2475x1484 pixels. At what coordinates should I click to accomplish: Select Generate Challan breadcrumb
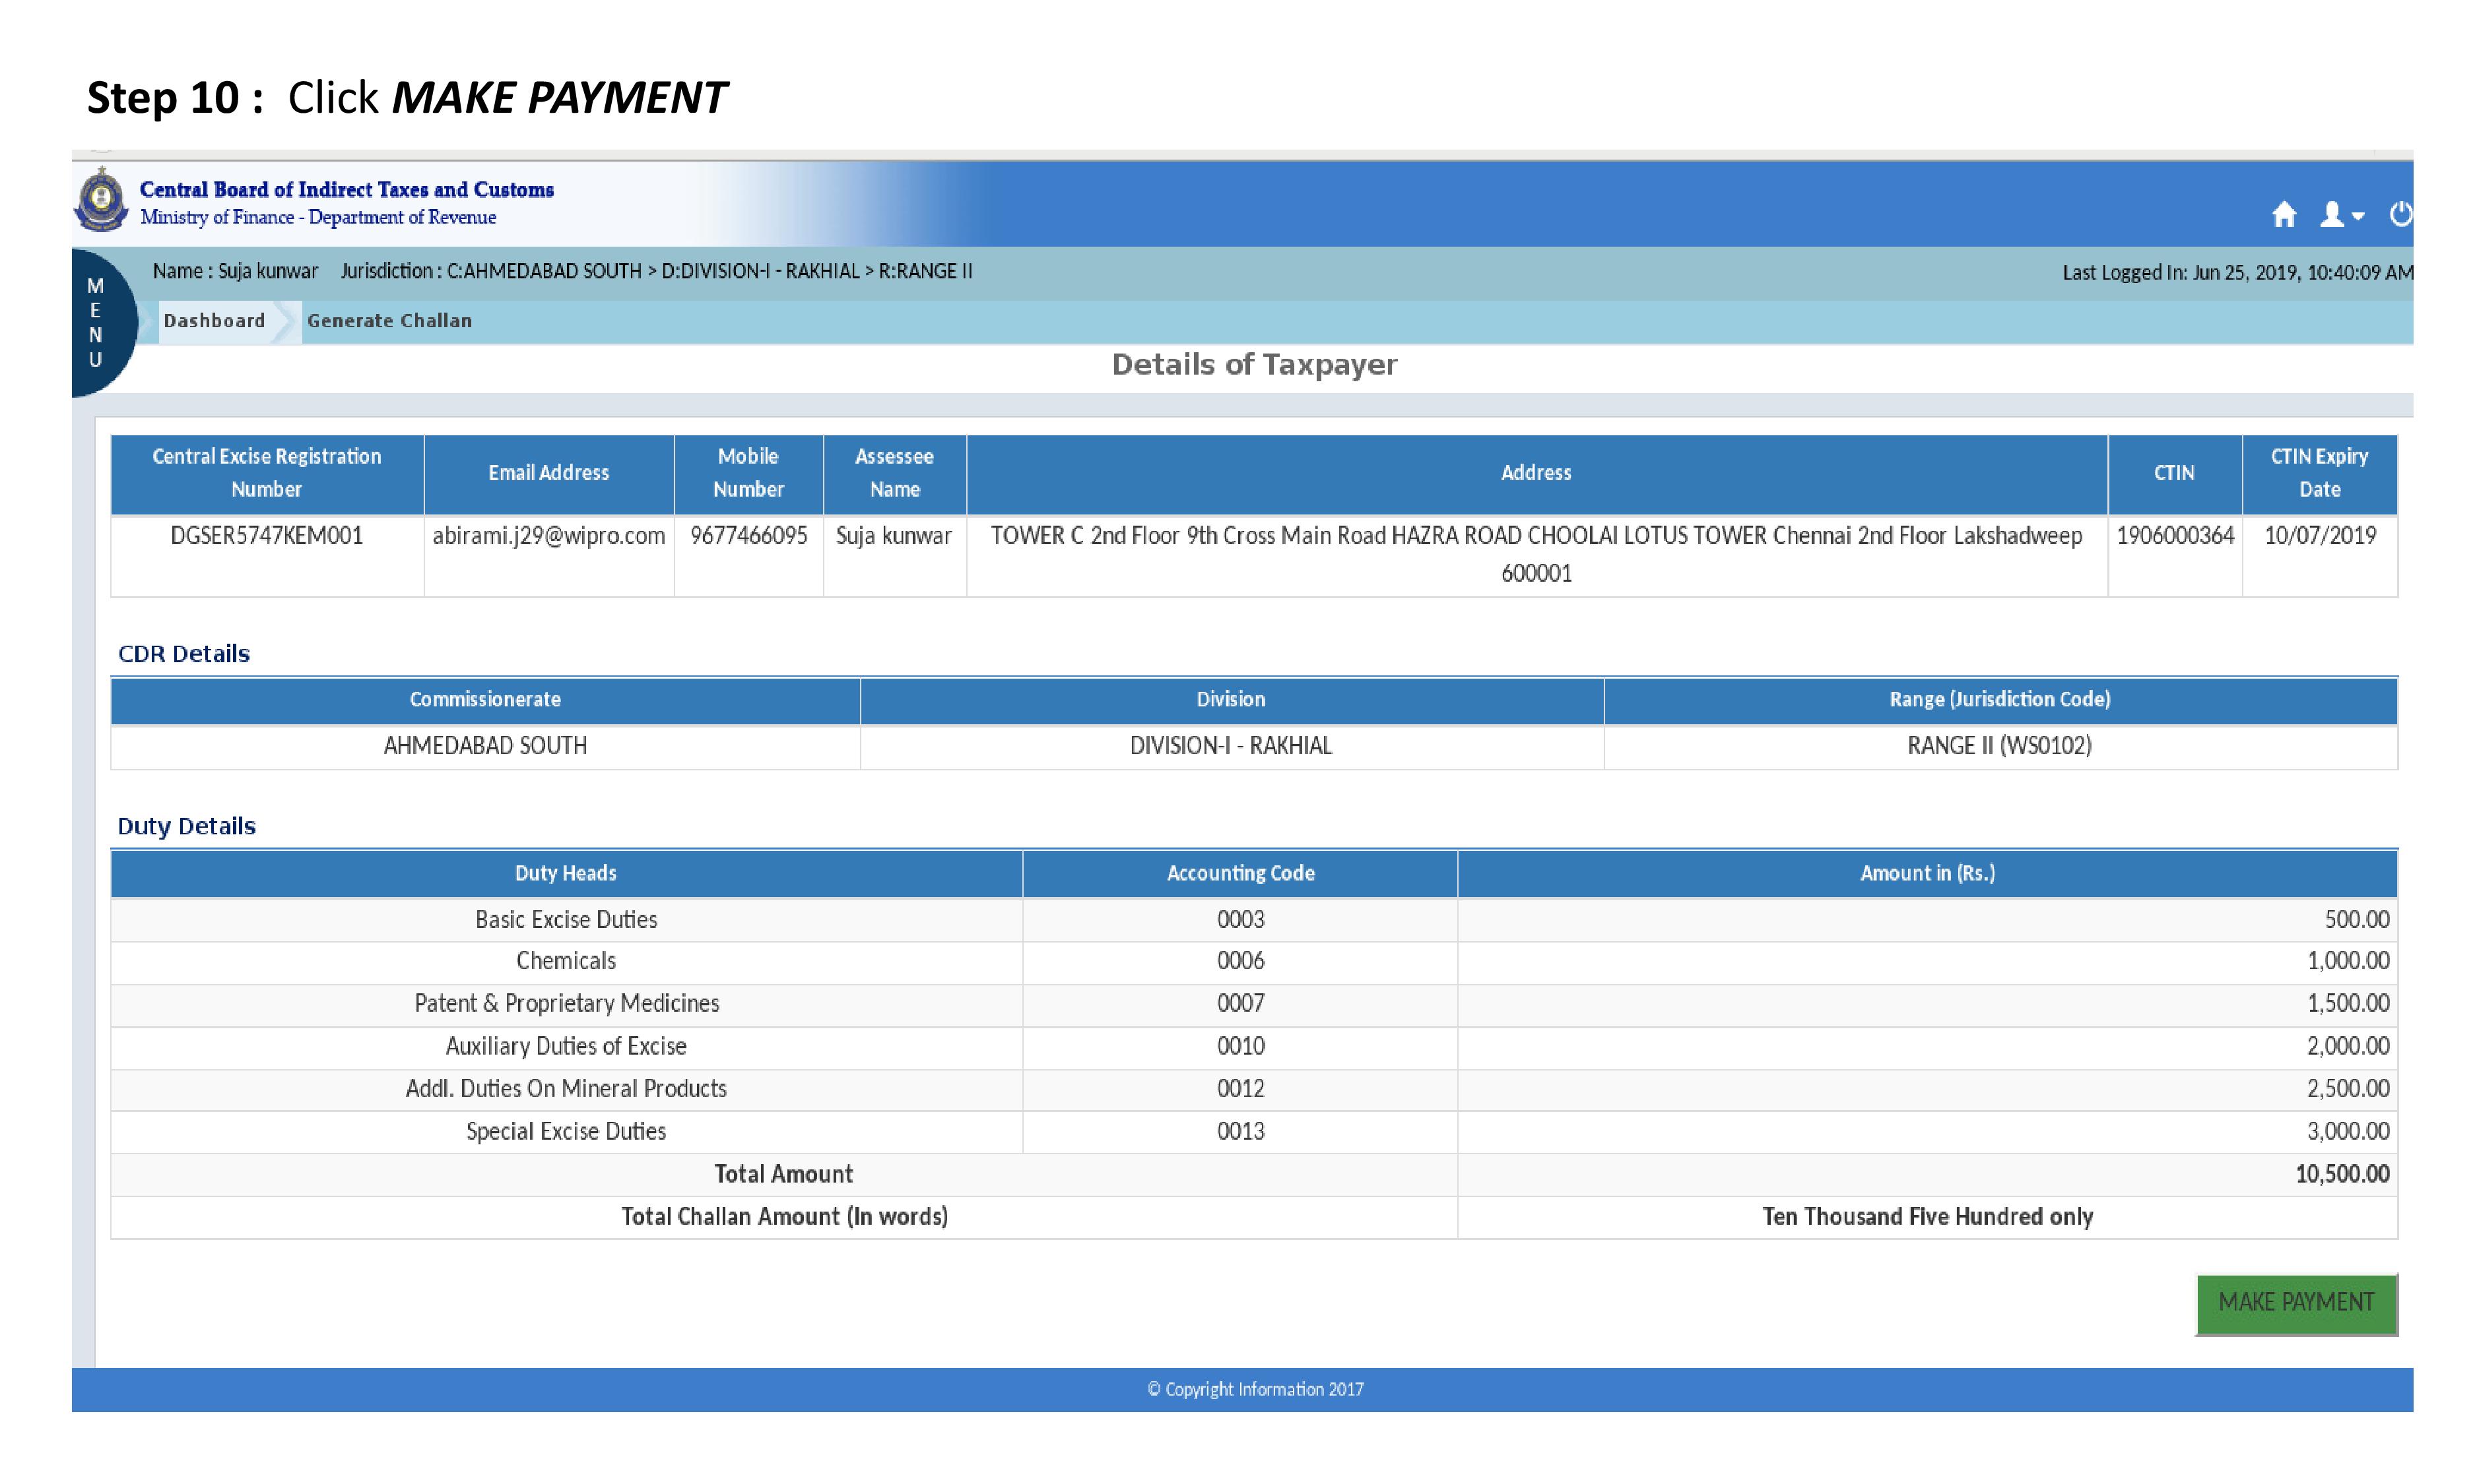click(x=389, y=321)
